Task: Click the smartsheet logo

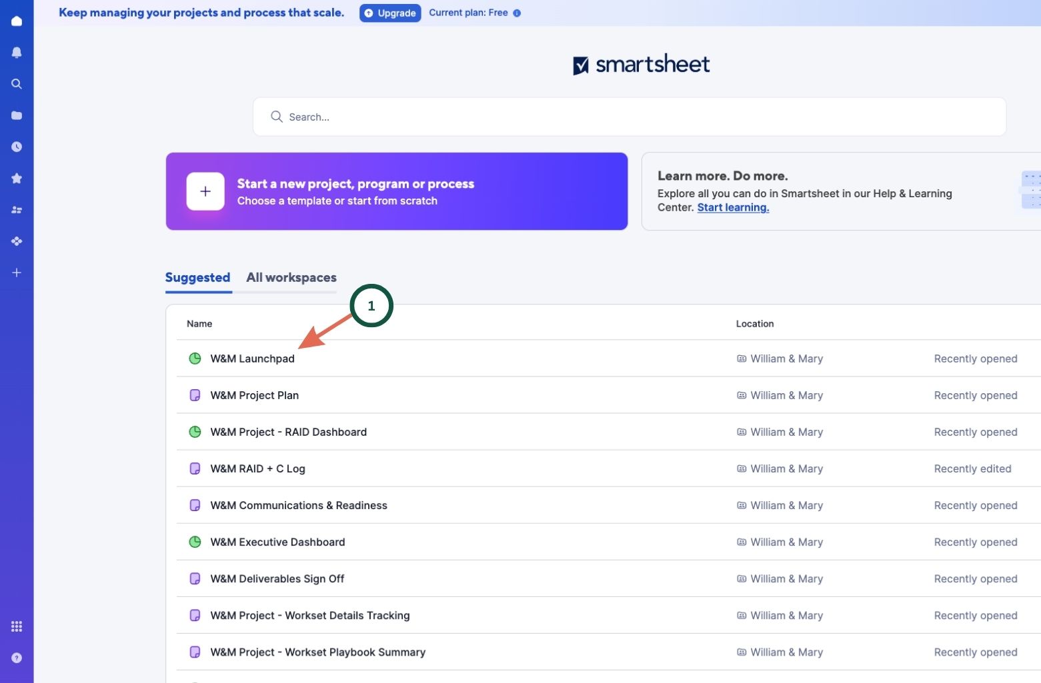Action: [642, 64]
